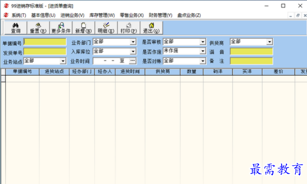Restore the inner 进货单查询 child window
The image size is (307, 184).
pos(298,15)
